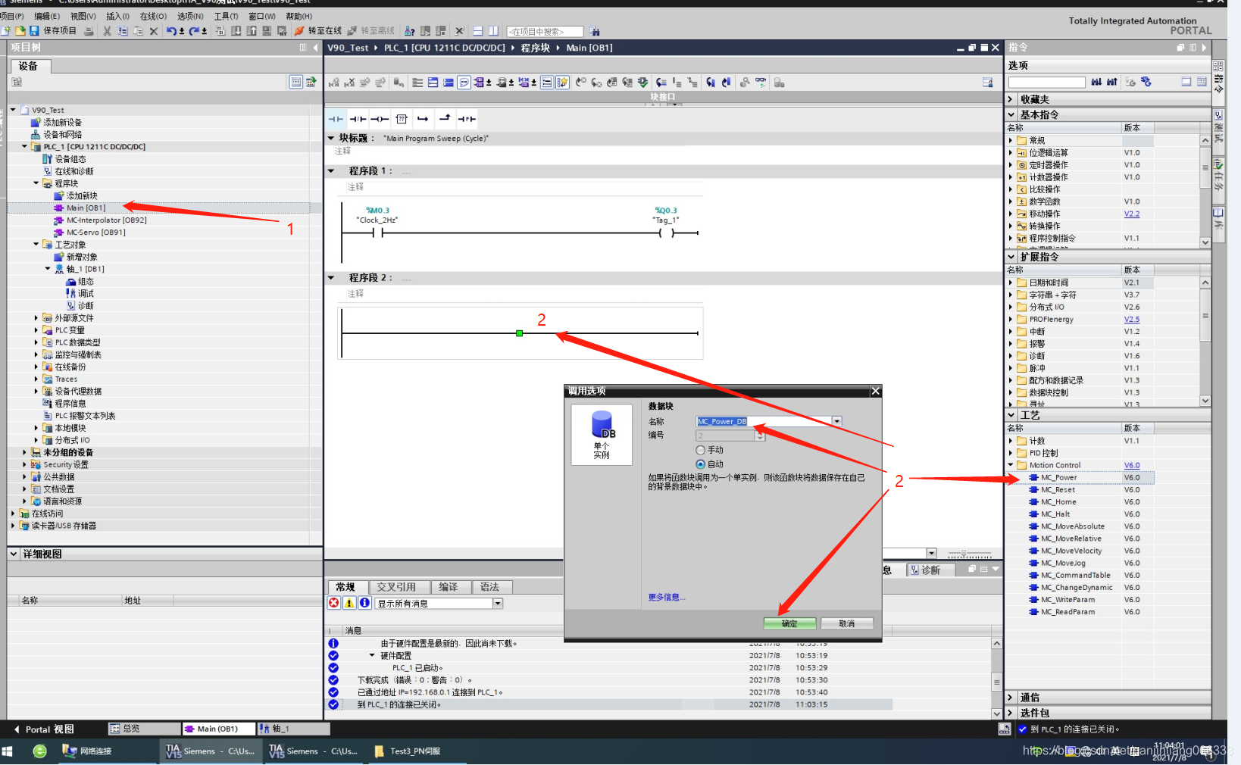Click the Windows Start button
This screenshot has height=765, width=1241.
(x=8, y=751)
